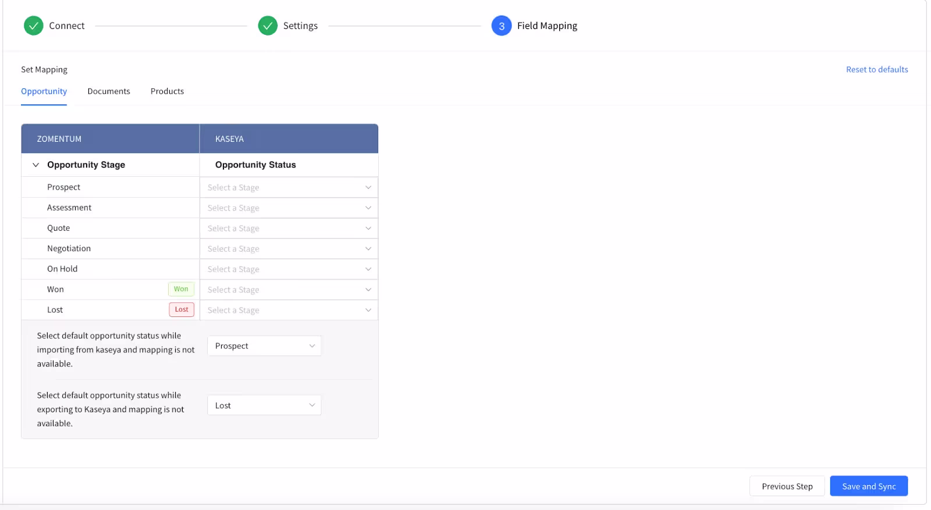The width and height of the screenshot is (931, 510).
Task: Select the Lost stage row label
Action: pyautogui.click(x=55, y=309)
